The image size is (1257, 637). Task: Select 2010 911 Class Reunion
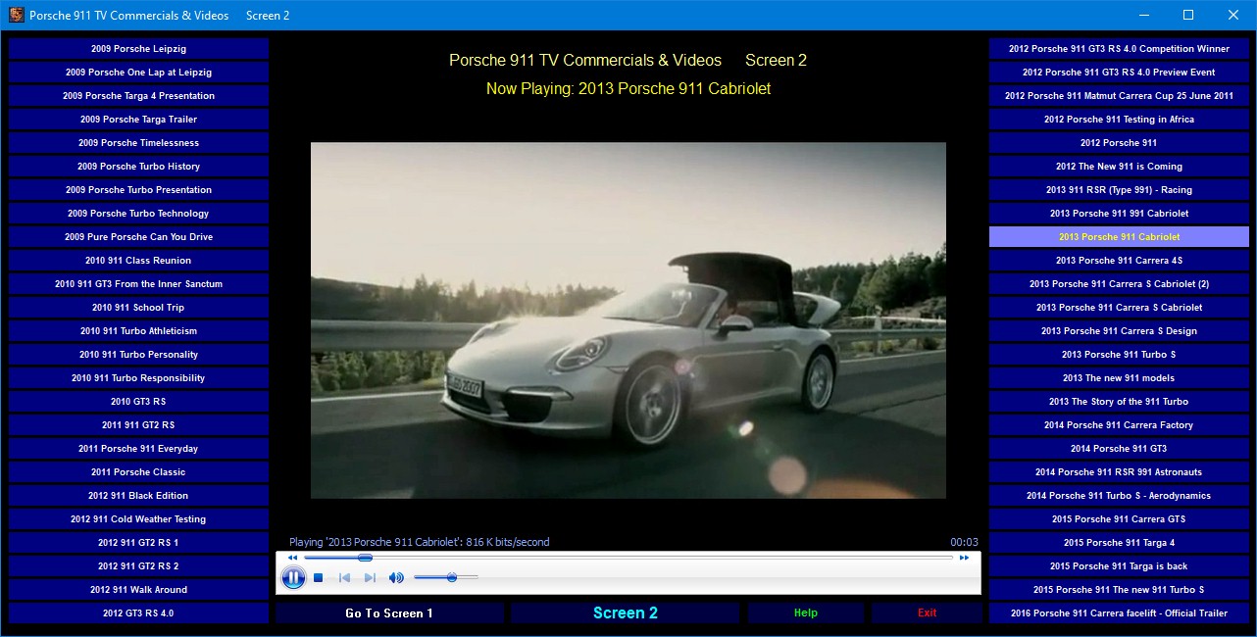click(x=138, y=261)
